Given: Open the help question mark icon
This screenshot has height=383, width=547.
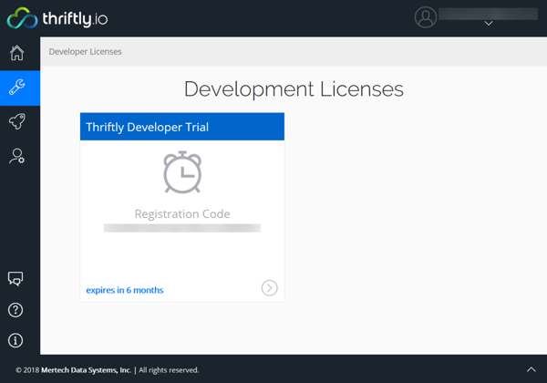Looking at the screenshot, I should [15, 310].
